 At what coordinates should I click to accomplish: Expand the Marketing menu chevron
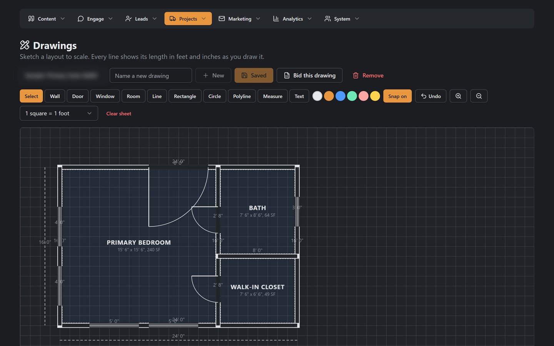click(x=258, y=18)
